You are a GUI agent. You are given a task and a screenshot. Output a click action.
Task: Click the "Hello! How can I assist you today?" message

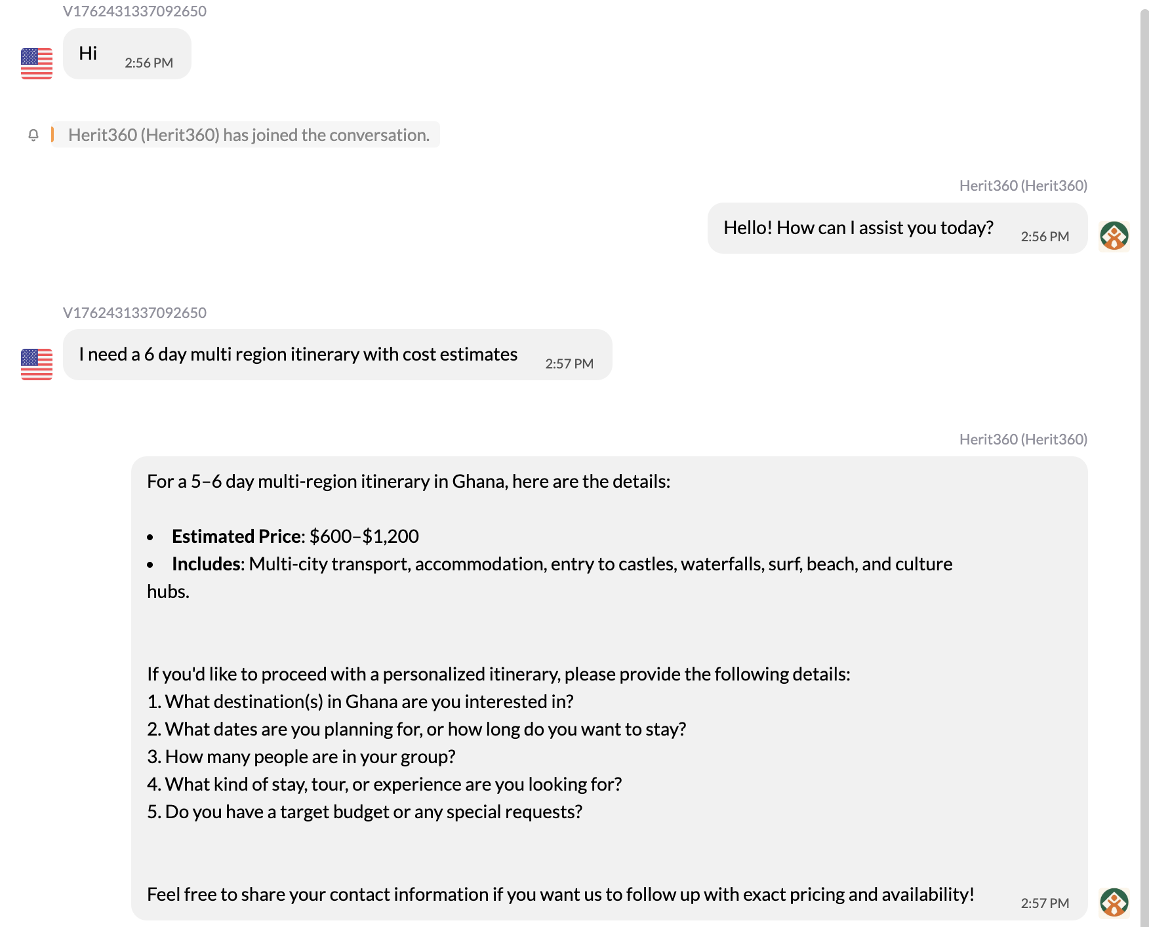[858, 228]
